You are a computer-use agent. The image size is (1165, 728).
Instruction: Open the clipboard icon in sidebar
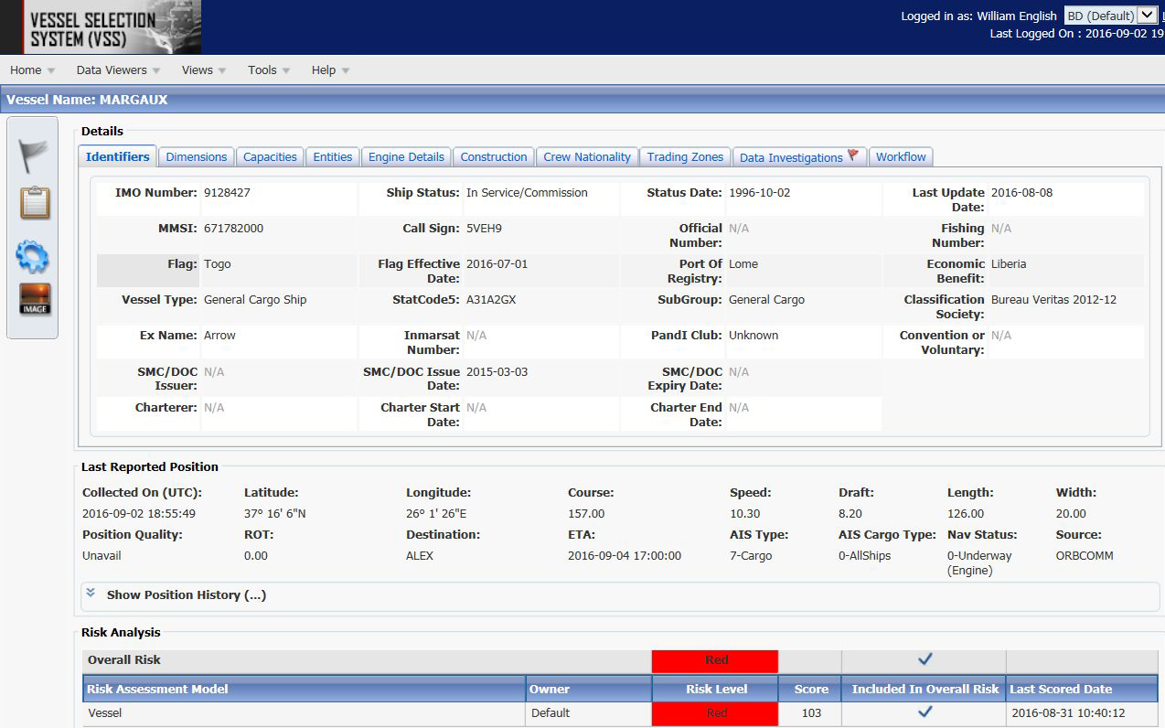(34, 203)
